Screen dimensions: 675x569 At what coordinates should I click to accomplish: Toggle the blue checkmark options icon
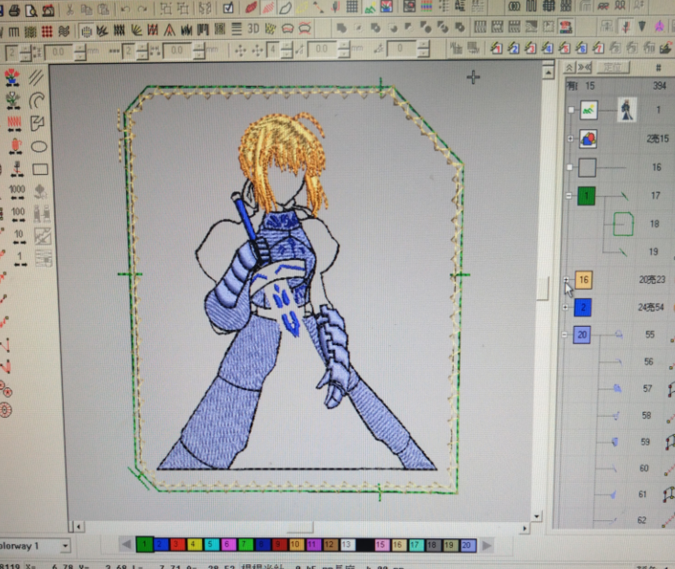click(229, 8)
